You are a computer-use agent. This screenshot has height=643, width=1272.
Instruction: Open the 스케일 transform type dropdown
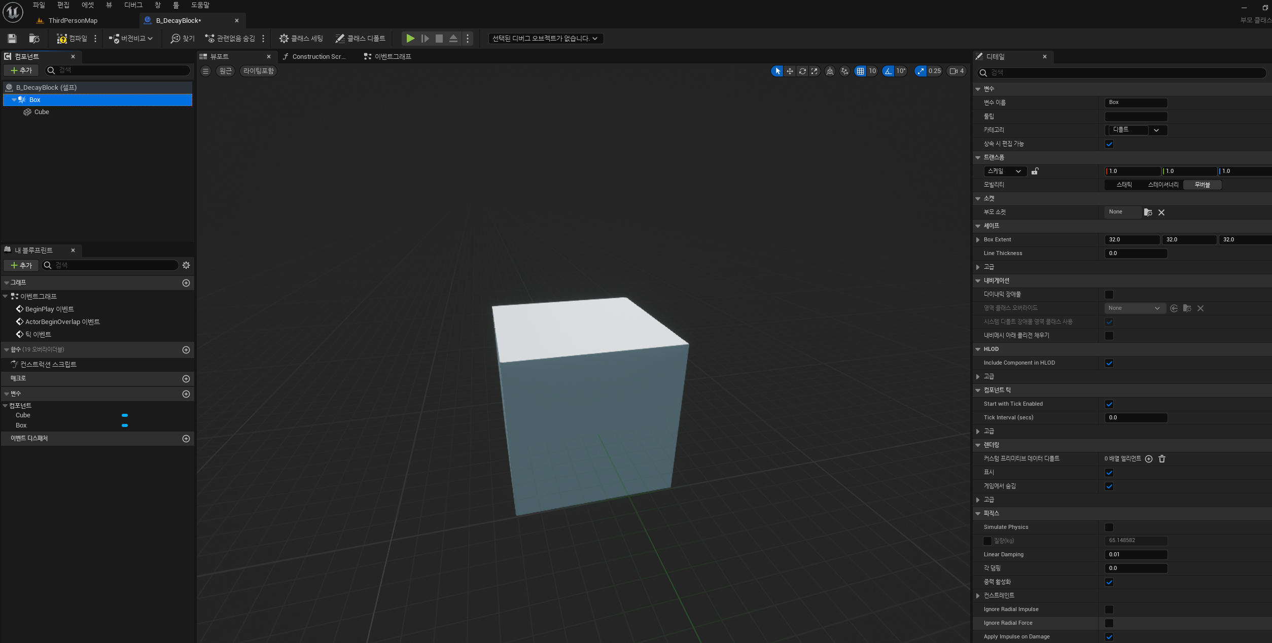tap(1005, 171)
